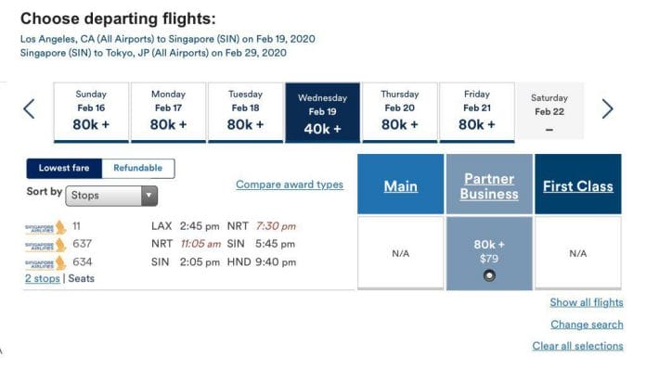Image resolution: width=646 pixels, height=369 pixels.
Task: Click the Sort by dropdown arrow
Action: coord(149,196)
